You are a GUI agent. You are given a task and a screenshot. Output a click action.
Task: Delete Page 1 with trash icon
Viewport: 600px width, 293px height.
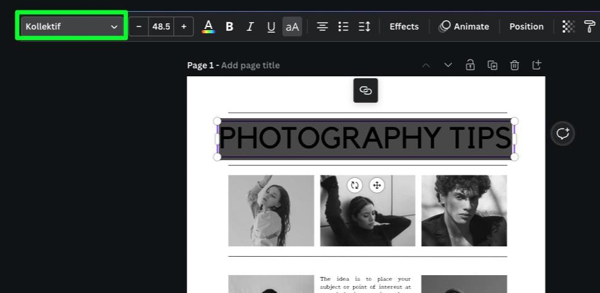(x=514, y=65)
